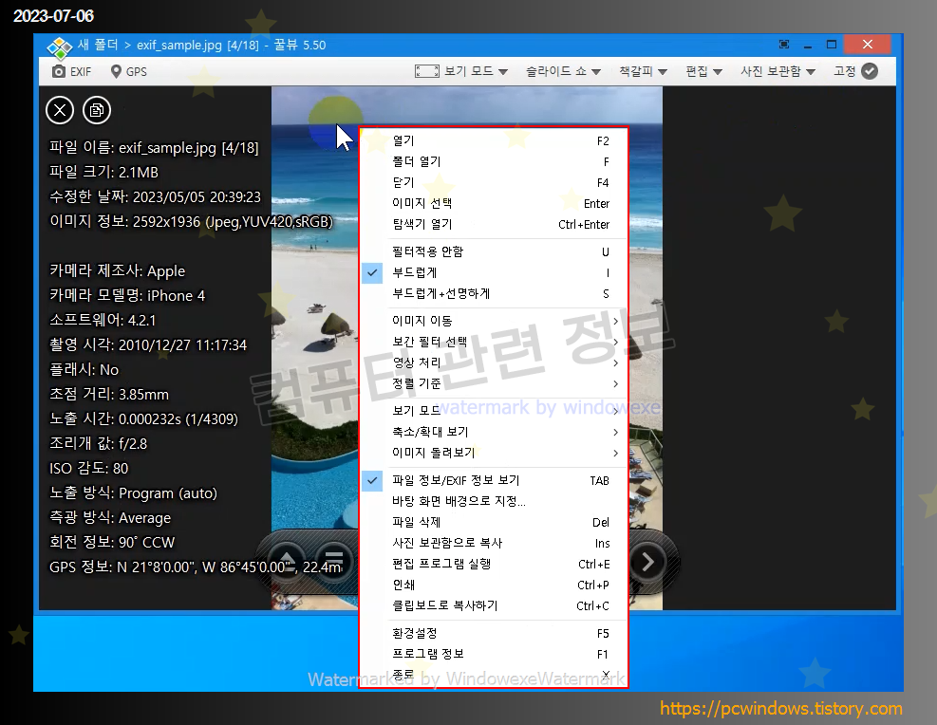Image resolution: width=937 pixels, height=725 pixels.
Task: Choose 종료 to exit program
Action: click(x=494, y=676)
